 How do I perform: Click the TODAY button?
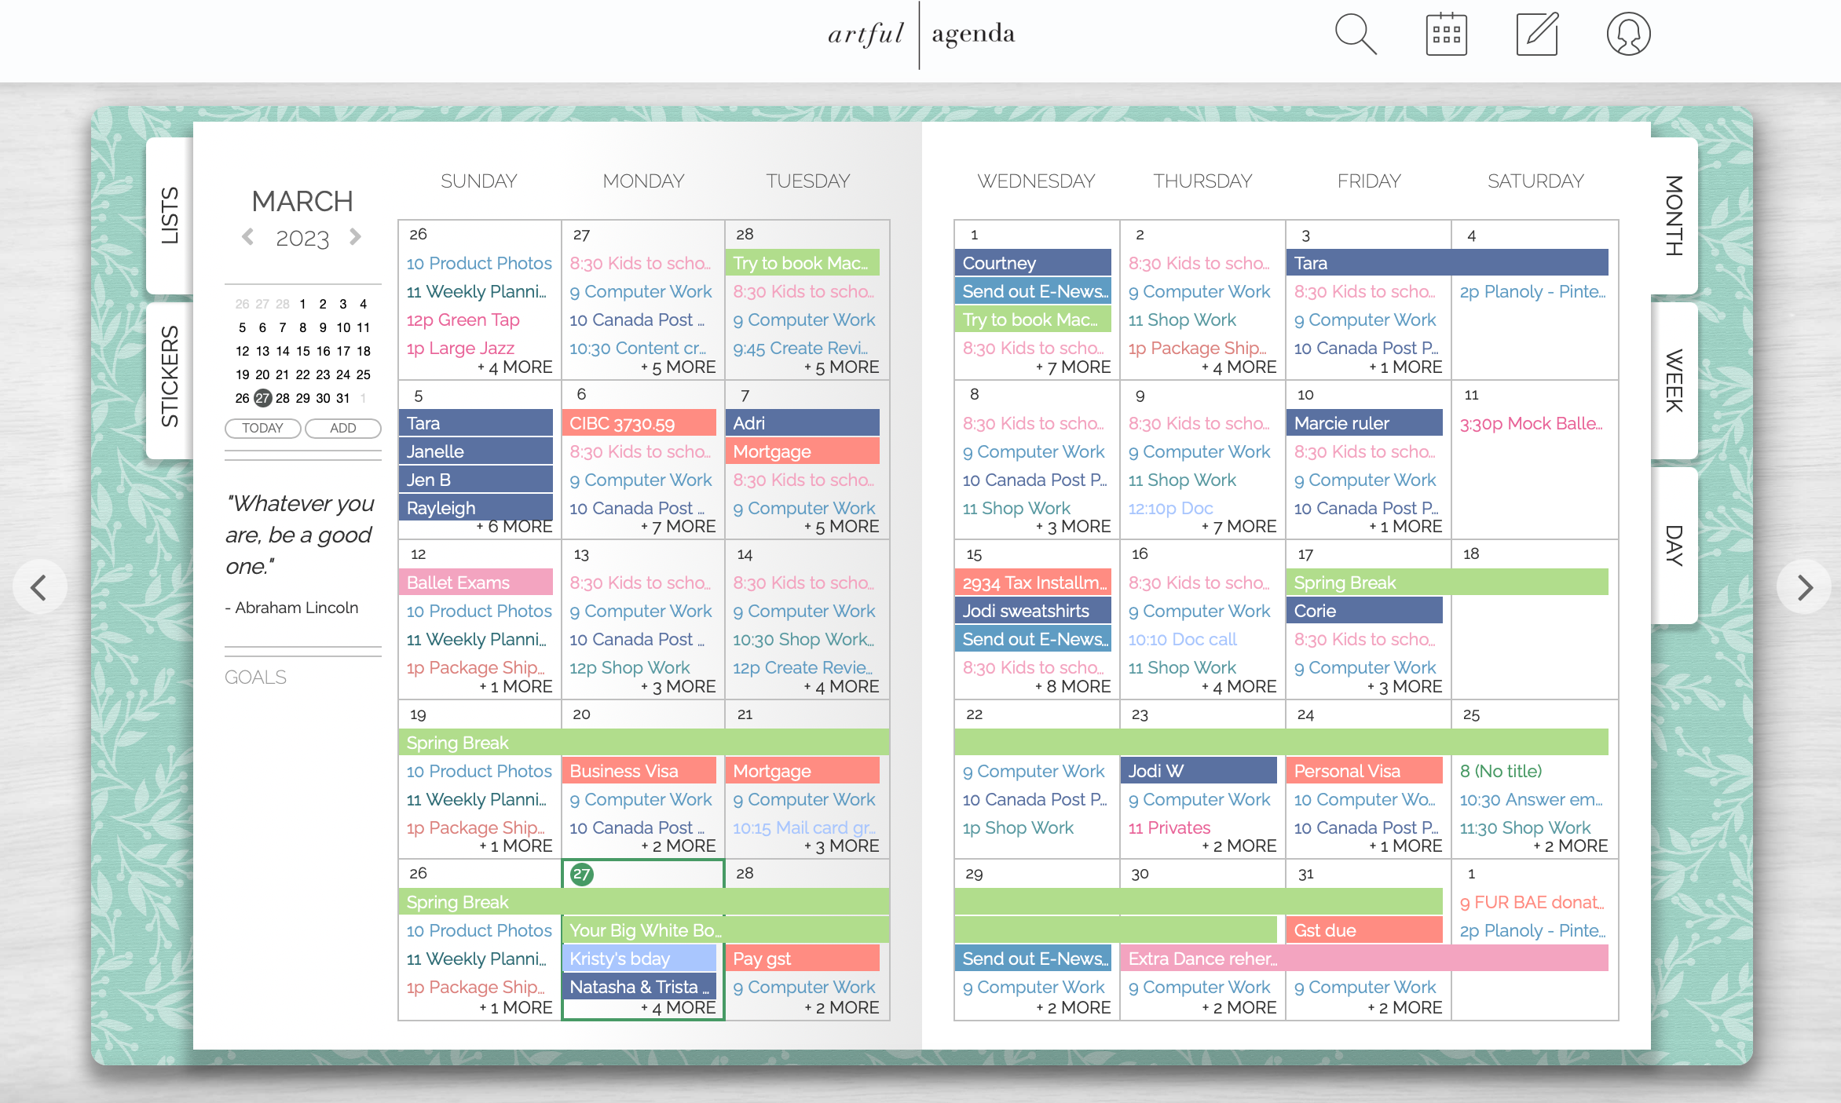point(262,428)
